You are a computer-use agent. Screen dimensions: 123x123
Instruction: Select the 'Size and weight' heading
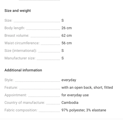18,11
